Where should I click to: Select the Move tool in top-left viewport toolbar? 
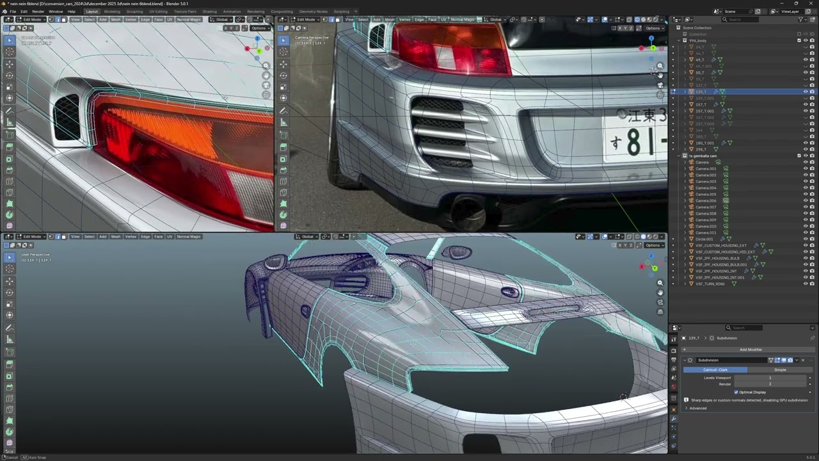10,63
